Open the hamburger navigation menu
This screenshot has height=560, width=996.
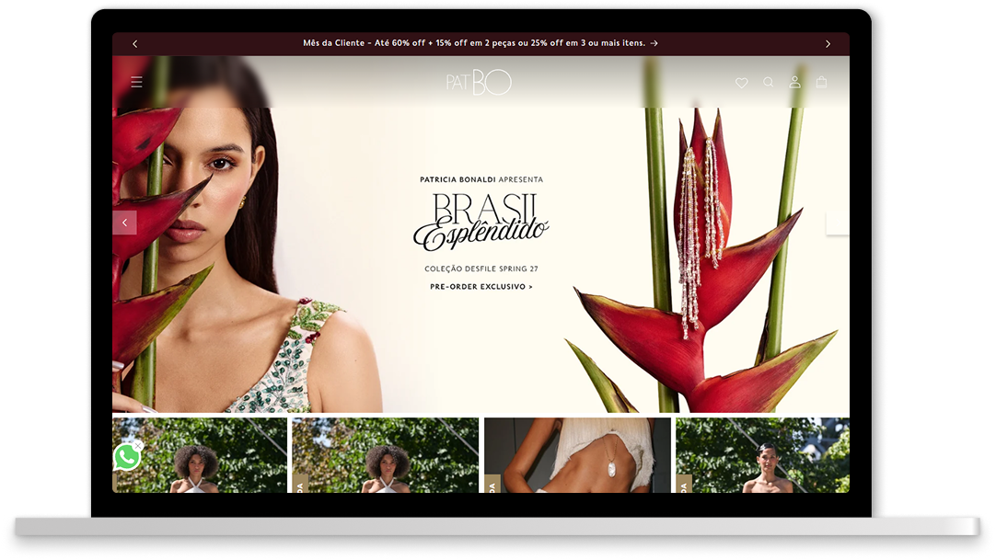pyautogui.click(x=136, y=82)
